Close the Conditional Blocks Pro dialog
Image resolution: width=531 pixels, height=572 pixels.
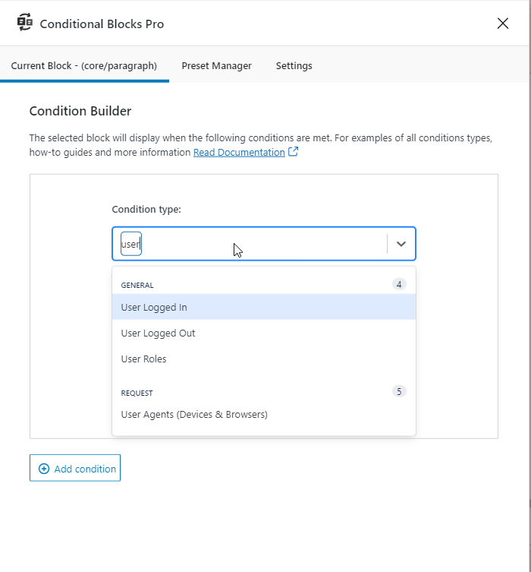pos(503,24)
